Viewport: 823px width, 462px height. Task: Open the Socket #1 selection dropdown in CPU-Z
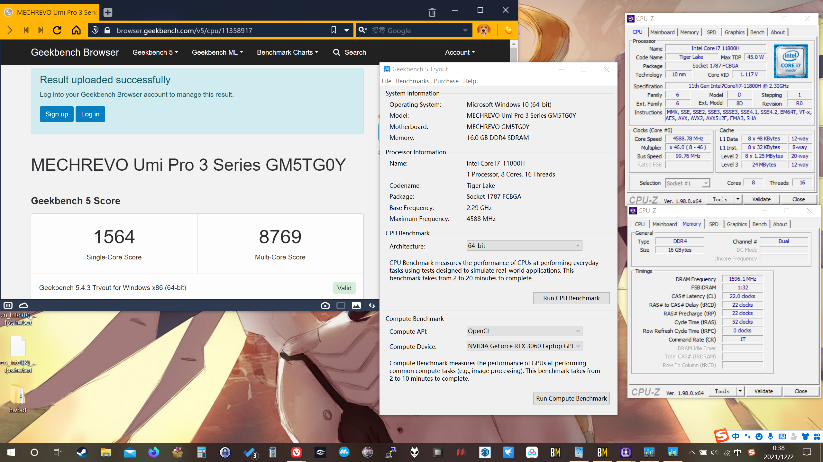688,183
